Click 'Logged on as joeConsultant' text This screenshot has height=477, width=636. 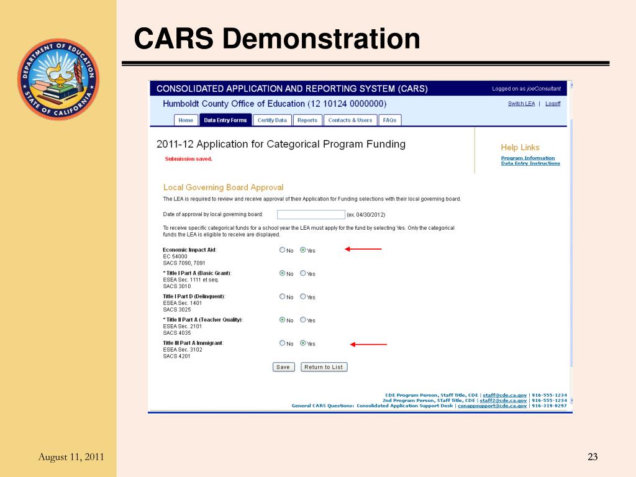pos(527,89)
